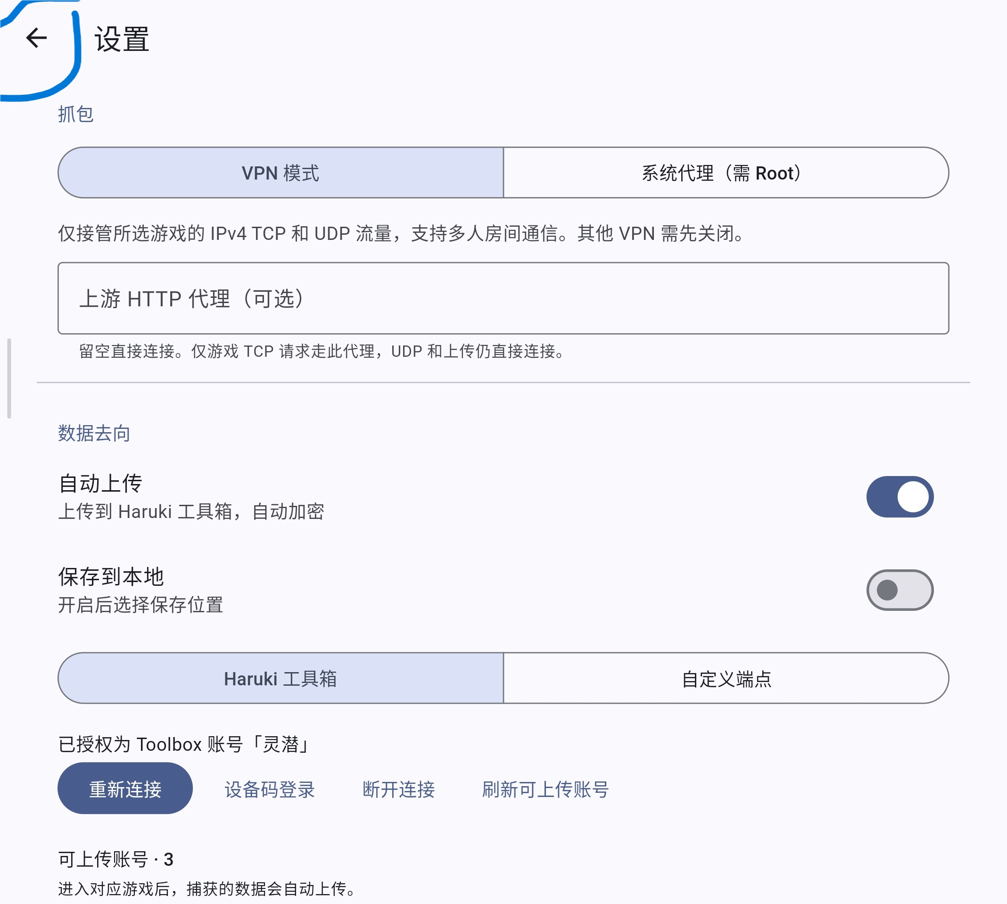Click the 设置 page title
The image size is (1007, 904).
point(122,39)
